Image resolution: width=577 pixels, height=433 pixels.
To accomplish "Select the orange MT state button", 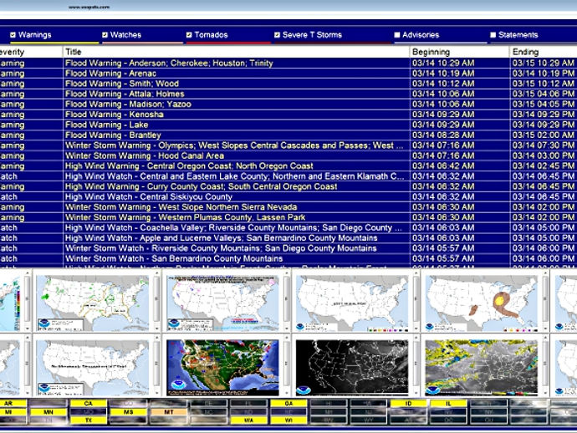I will coord(169,411).
